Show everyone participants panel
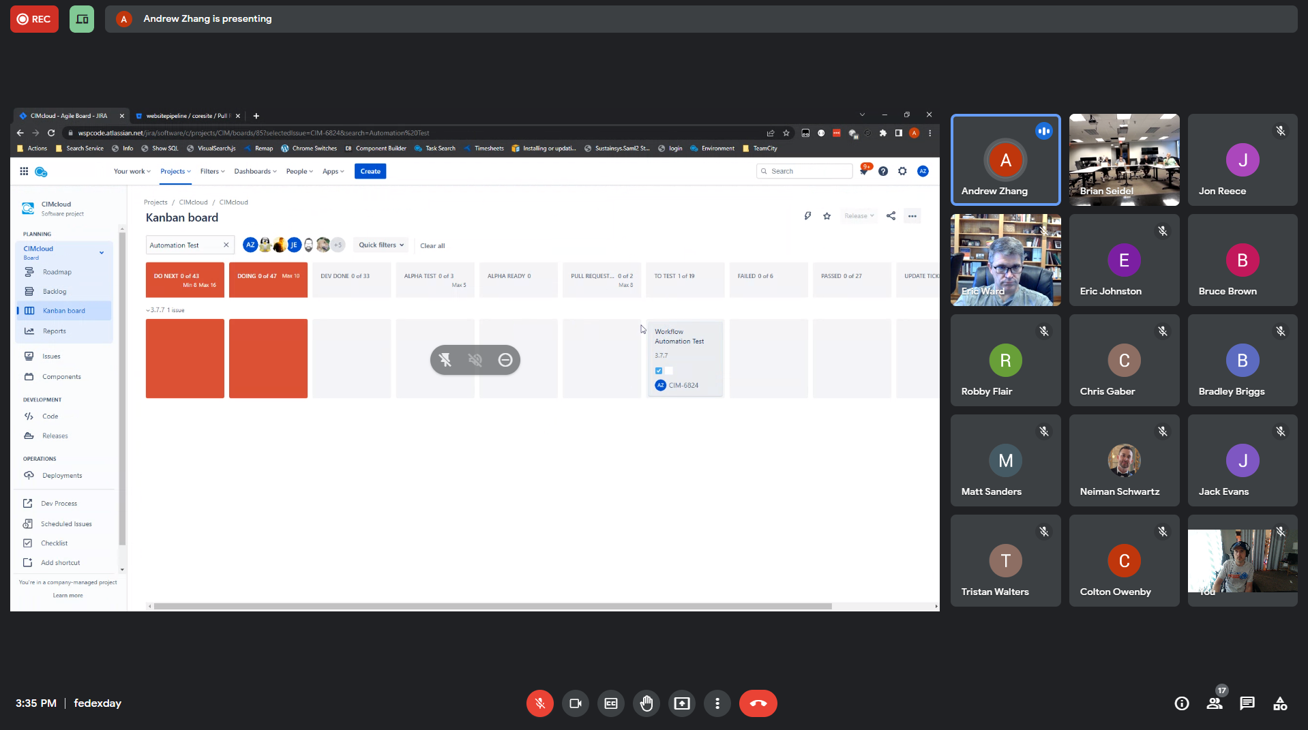 coord(1215,703)
